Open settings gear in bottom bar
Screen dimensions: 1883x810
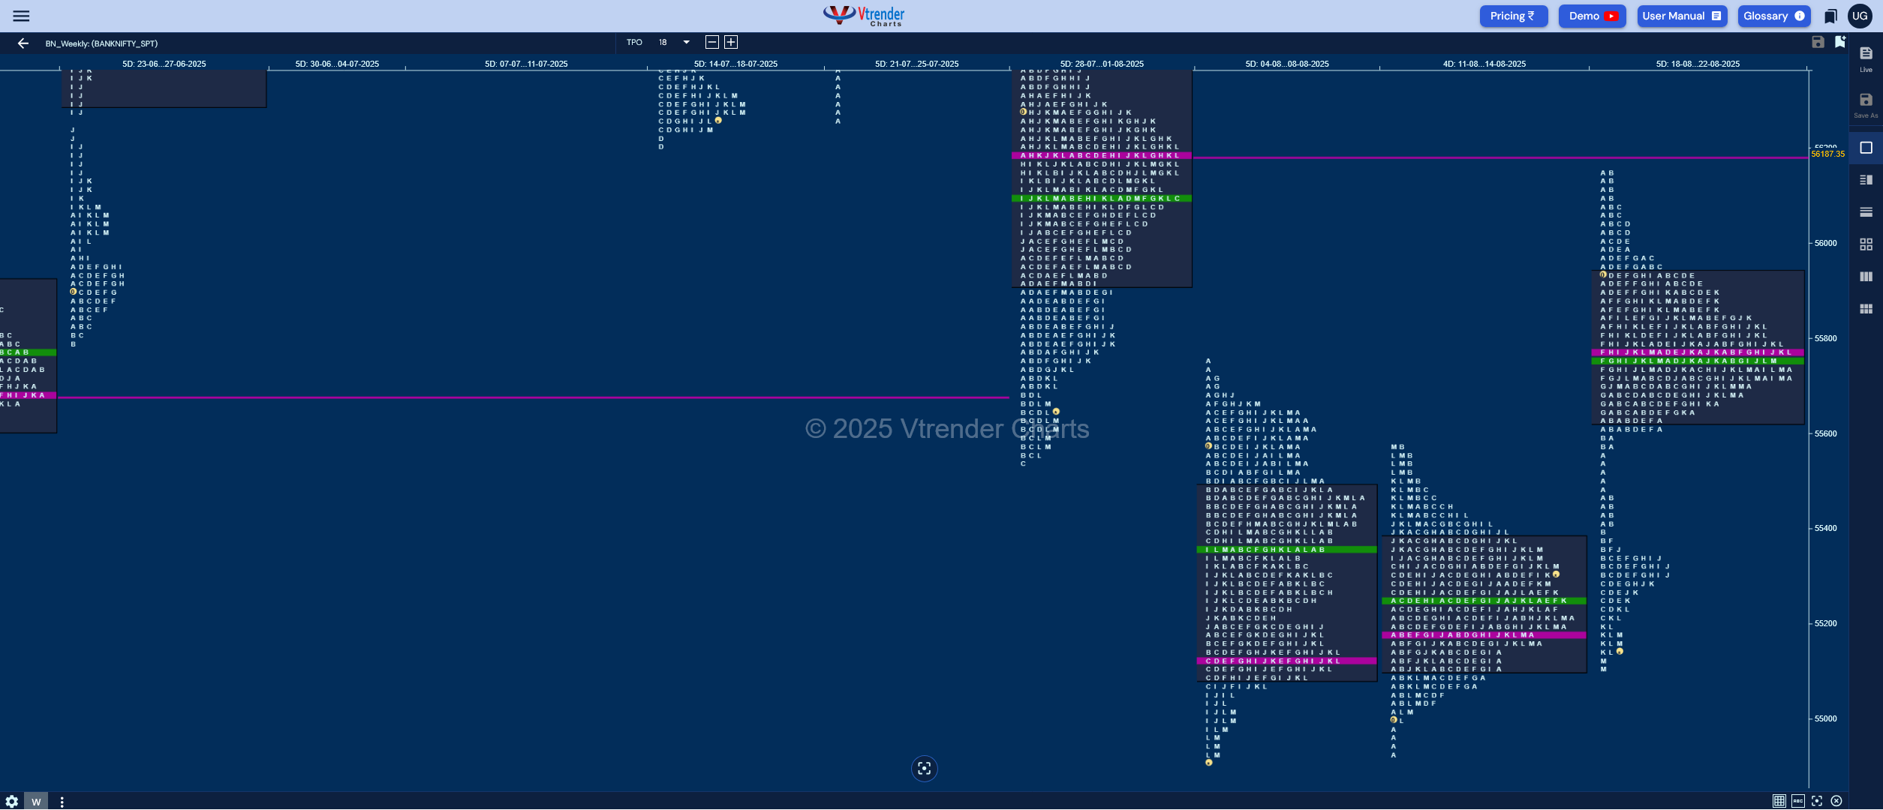pos(12,801)
